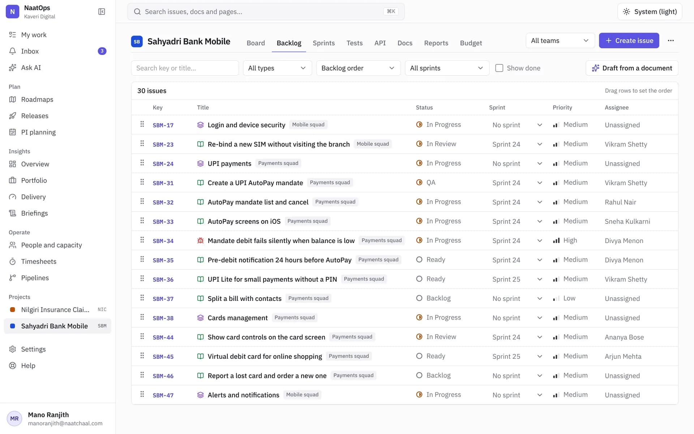Open Pipelines branch icon
The height and width of the screenshot is (434, 694).
tap(13, 278)
